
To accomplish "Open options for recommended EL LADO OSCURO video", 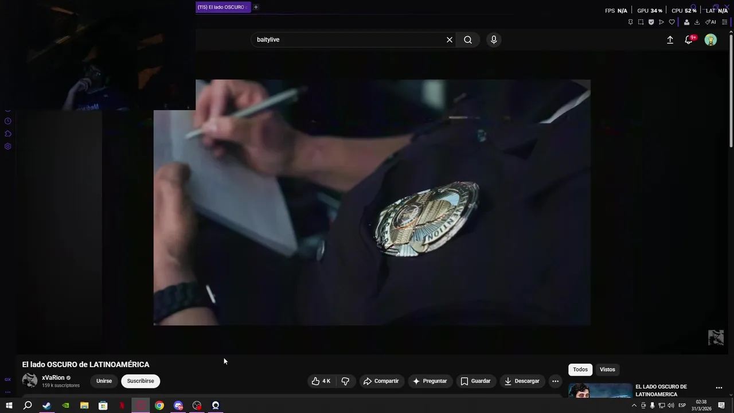I will pos(719,388).
